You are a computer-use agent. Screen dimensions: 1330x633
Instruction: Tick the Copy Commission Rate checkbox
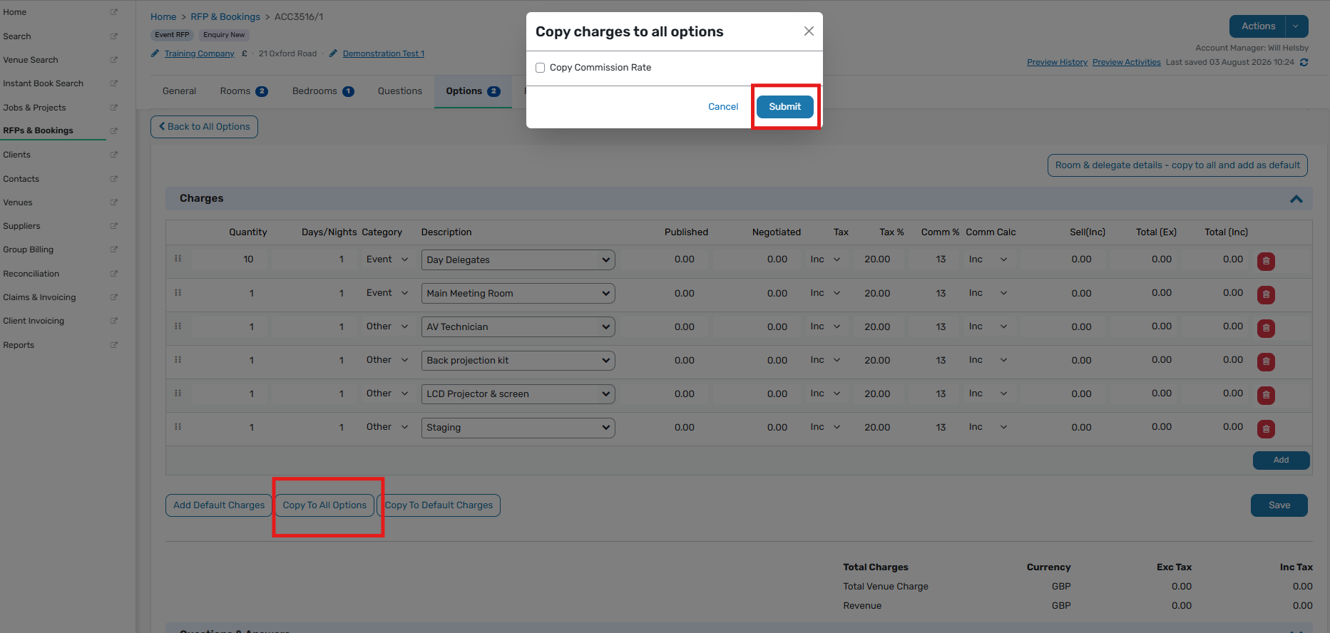click(x=541, y=68)
